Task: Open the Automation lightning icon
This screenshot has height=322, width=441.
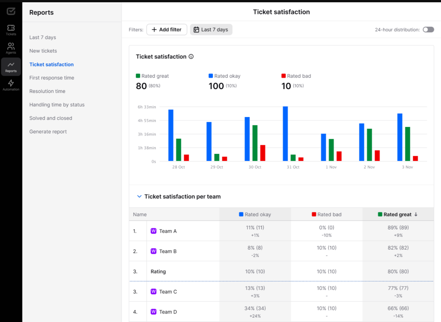Action: point(11,85)
